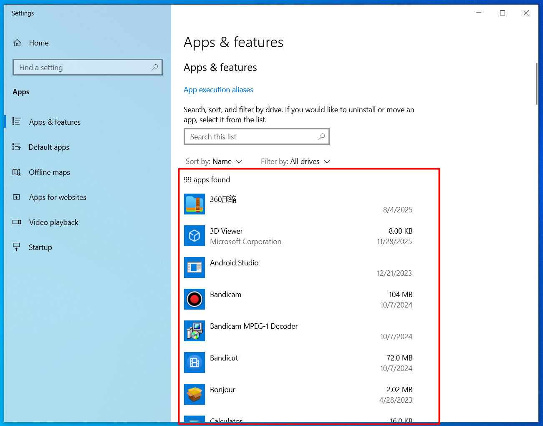543x426 pixels.
Task: Click magnifier icon in Find a setting box
Action: point(155,67)
